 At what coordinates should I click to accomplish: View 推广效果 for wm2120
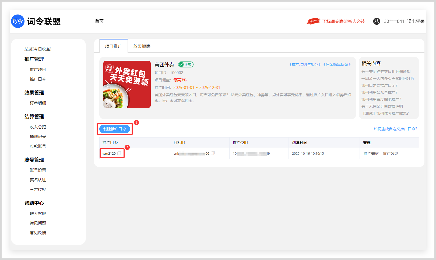coord(390,154)
